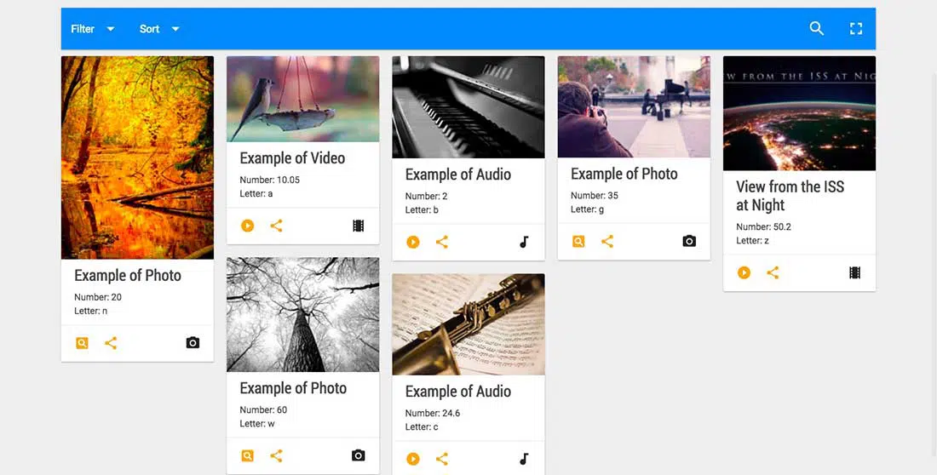The width and height of the screenshot is (937, 475).
Task: Open the Filter dropdown
Action: (x=92, y=29)
